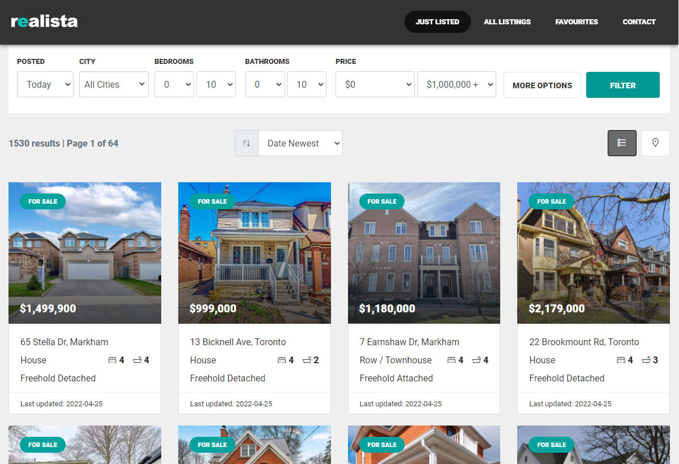The image size is (679, 464).
Task: Click the More Options button
Action: click(x=542, y=85)
